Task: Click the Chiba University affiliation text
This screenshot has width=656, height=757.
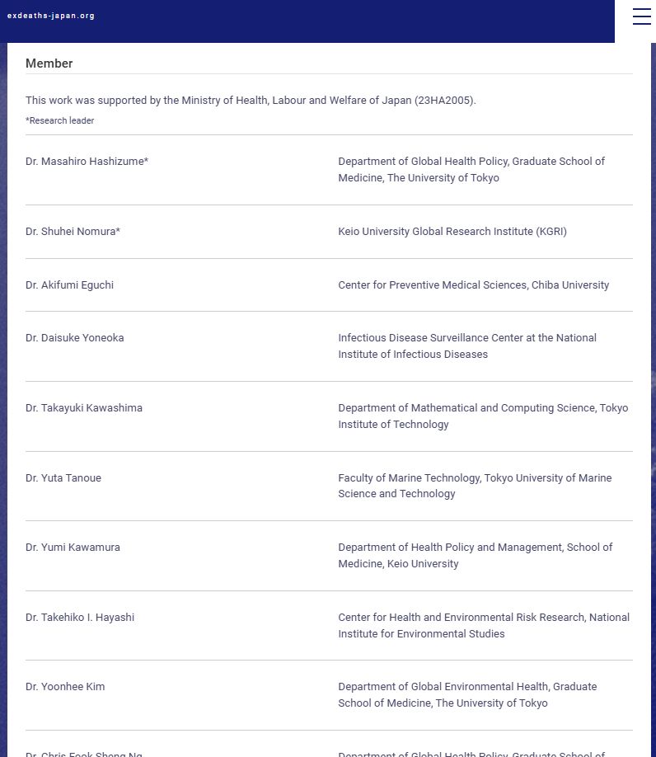Action: (474, 285)
